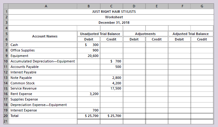Select the Cash account name cell

click(x=43, y=45)
